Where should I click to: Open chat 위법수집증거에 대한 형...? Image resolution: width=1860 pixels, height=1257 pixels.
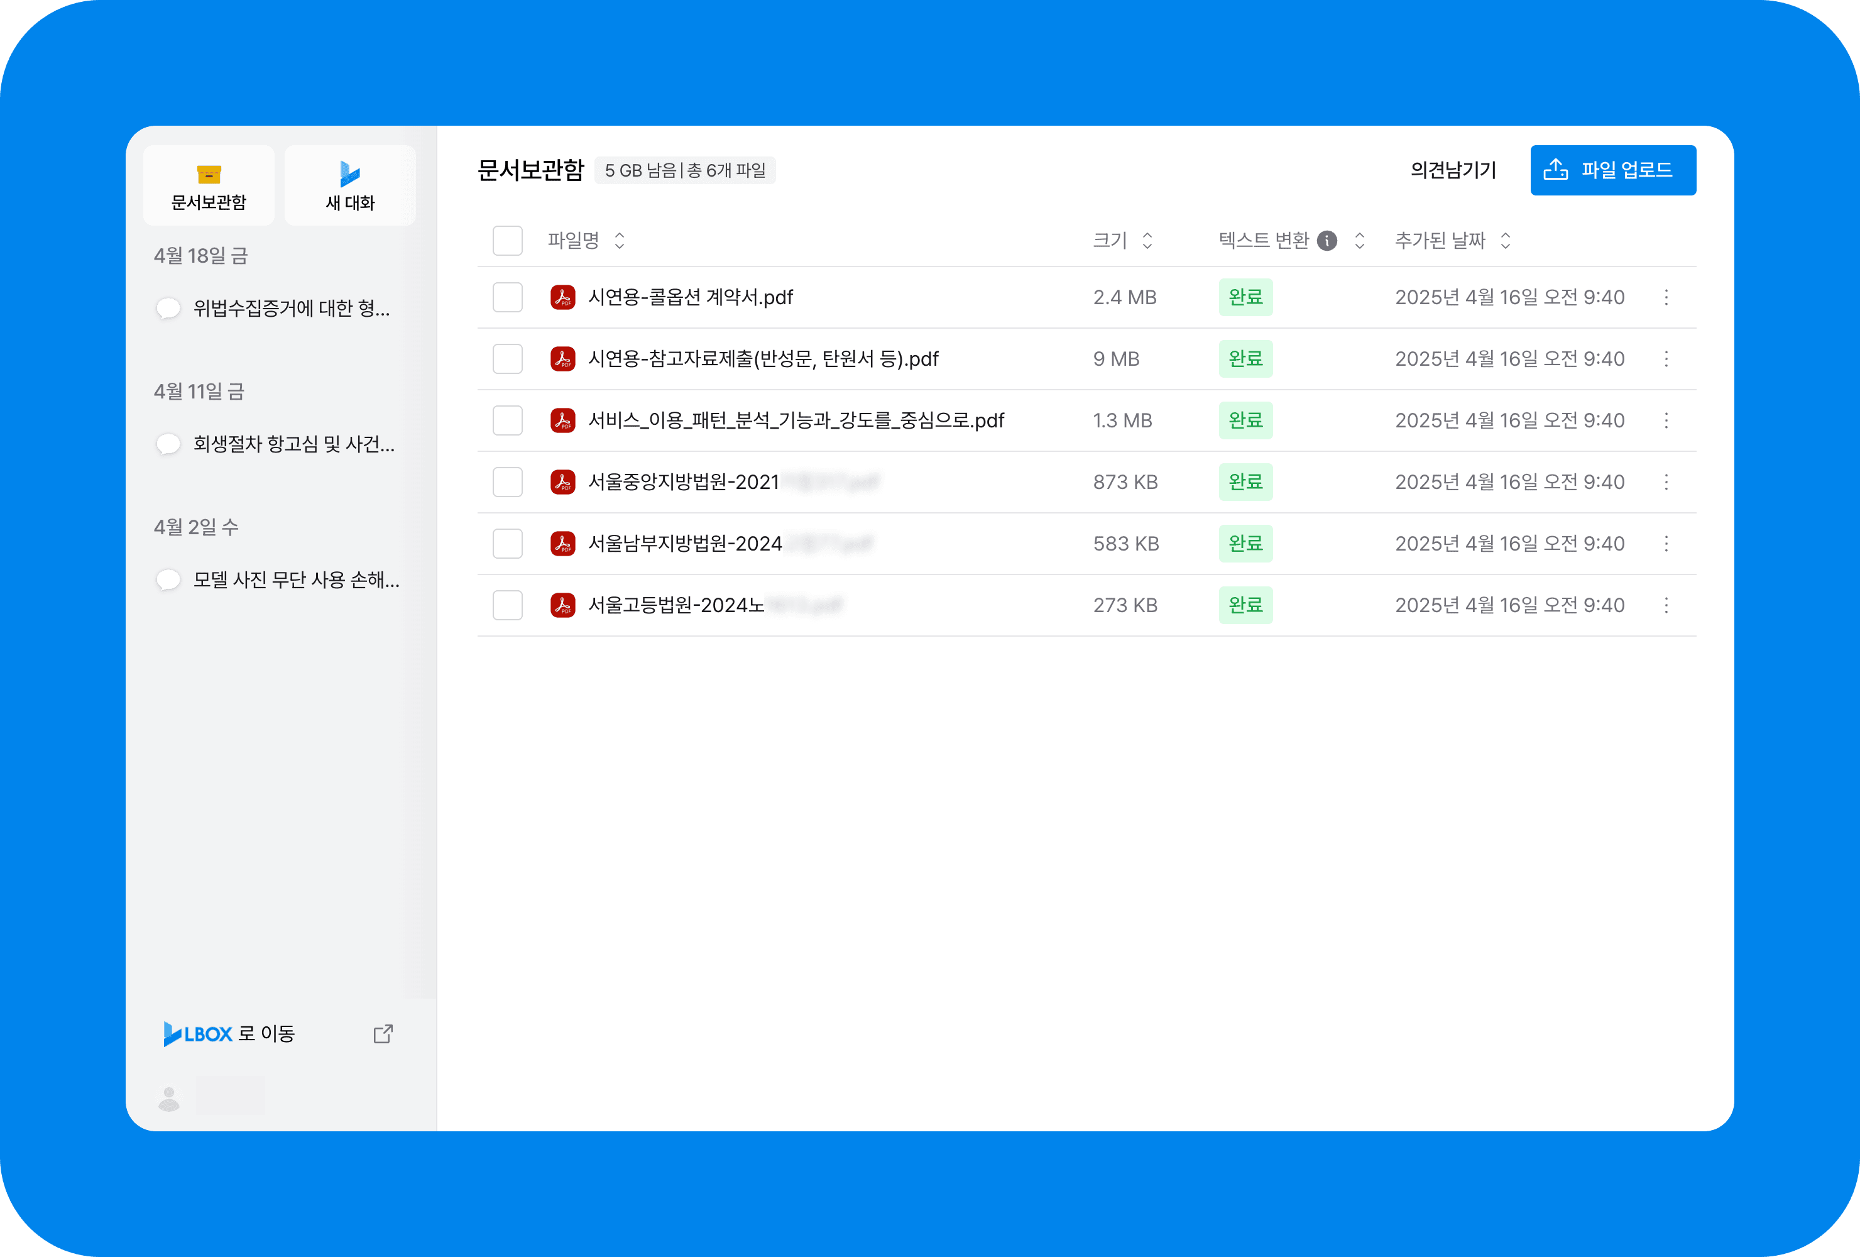click(x=292, y=308)
